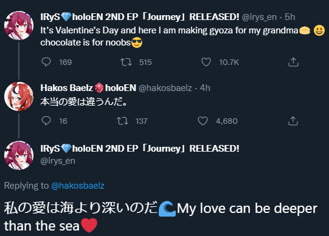Open IRyS's avatar on the bottom reply
Viewport: 329px width, 236px height.
pos(19,155)
